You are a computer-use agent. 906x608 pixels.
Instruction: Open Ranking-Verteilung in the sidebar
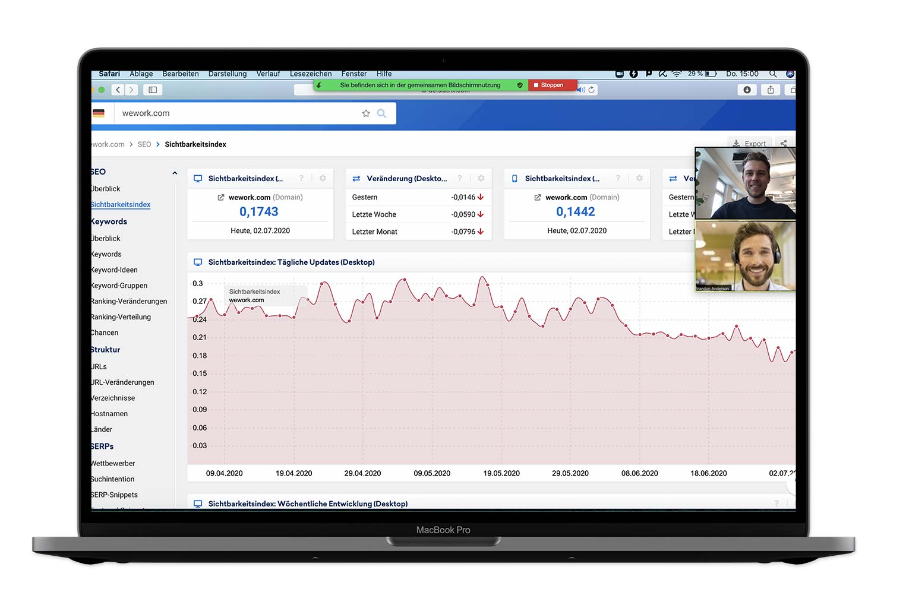pos(121,317)
